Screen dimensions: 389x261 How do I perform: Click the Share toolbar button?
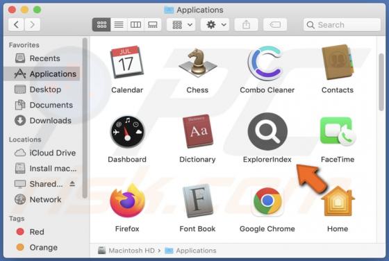[246, 24]
